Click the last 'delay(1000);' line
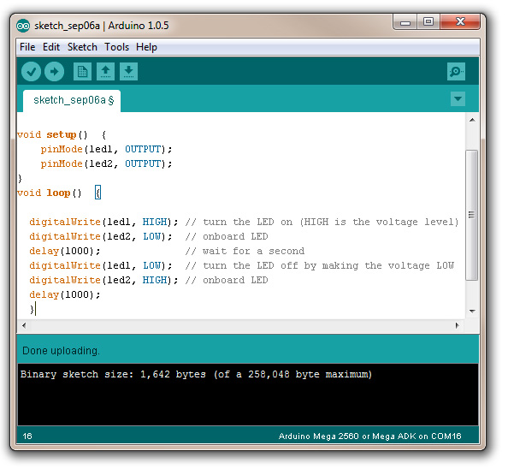 pyautogui.click(x=65, y=295)
